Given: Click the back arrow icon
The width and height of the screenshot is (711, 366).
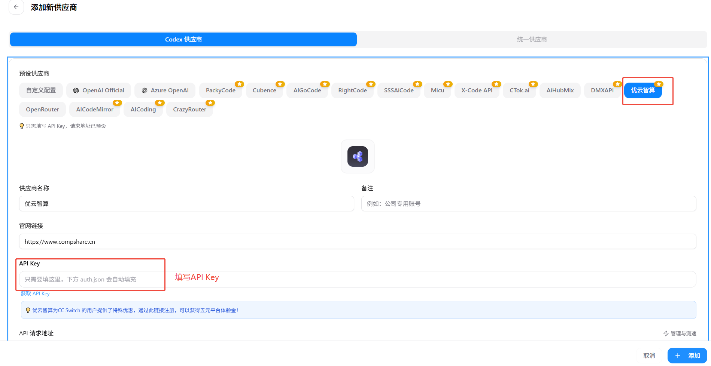Looking at the screenshot, I should pyautogui.click(x=16, y=7).
